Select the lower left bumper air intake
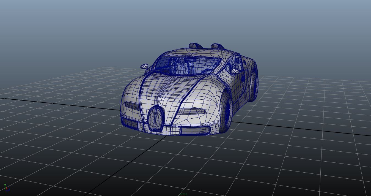This screenshot has height=196, width=371. 130,123
